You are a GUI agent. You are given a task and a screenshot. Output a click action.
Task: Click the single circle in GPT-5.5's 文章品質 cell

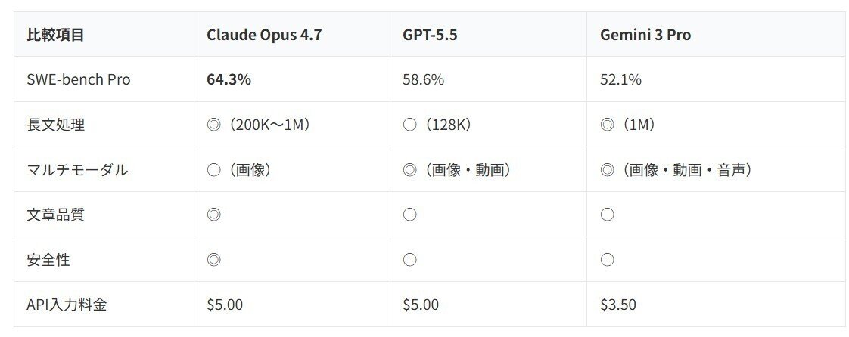(410, 215)
